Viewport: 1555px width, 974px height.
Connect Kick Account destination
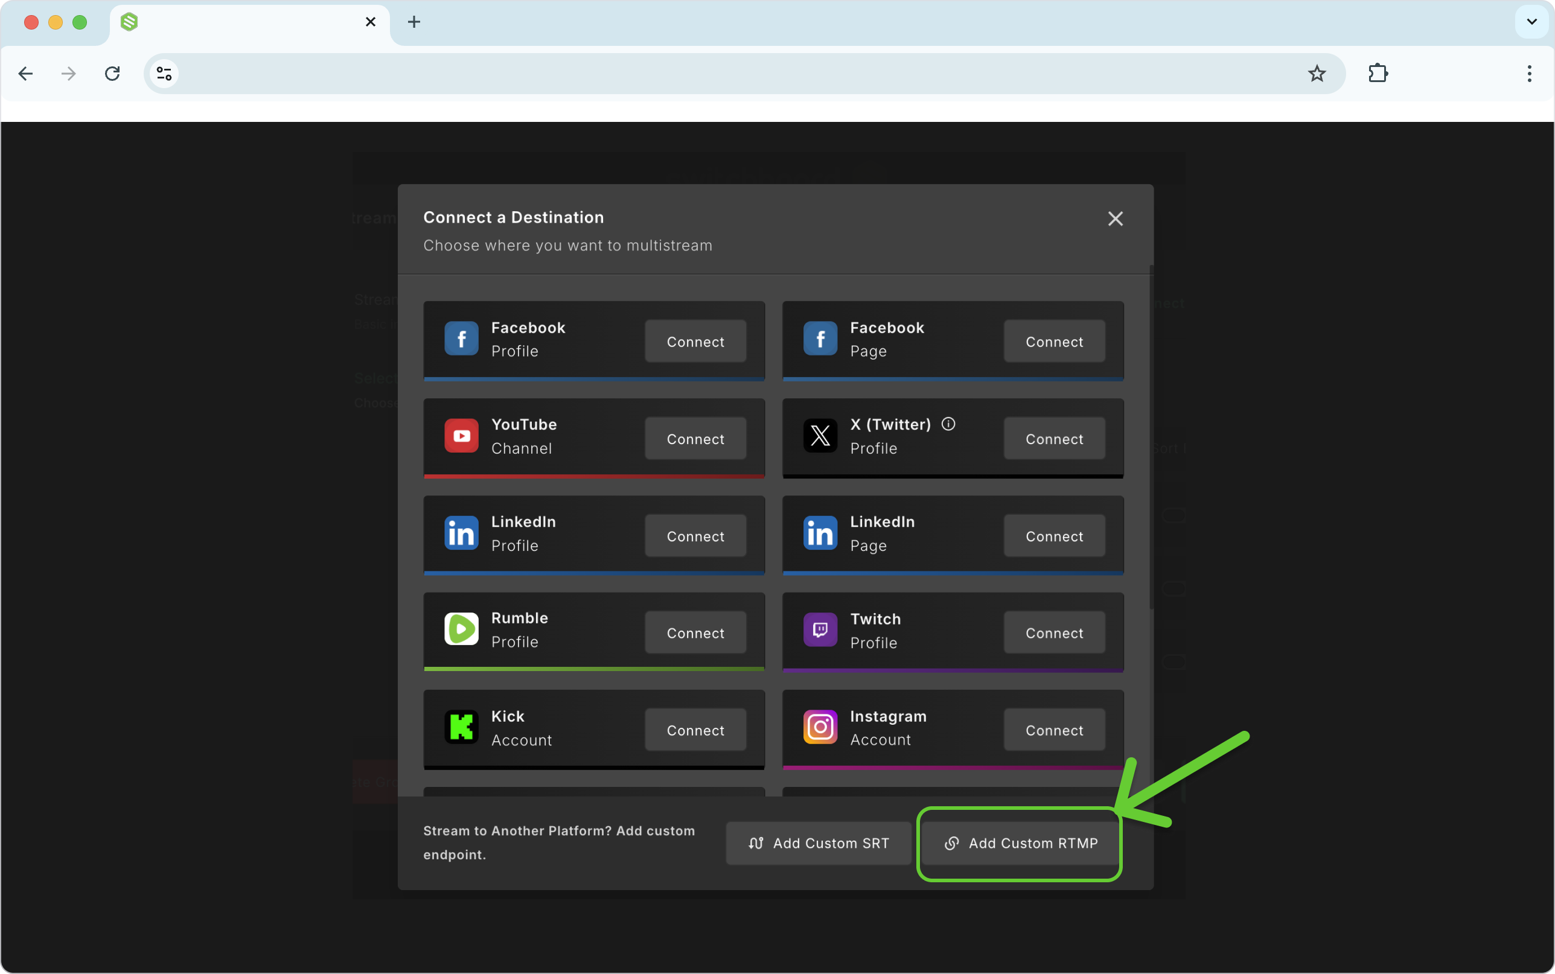point(695,730)
